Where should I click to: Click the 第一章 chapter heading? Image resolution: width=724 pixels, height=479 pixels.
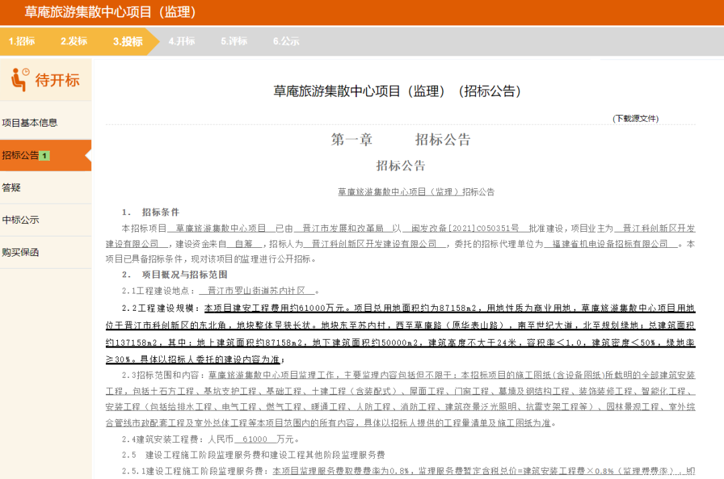[x=352, y=140]
